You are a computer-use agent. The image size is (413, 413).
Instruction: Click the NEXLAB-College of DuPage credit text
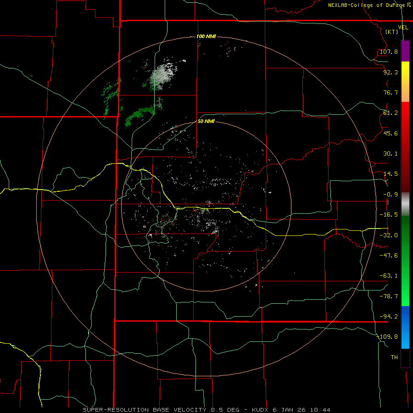tap(369, 5)
